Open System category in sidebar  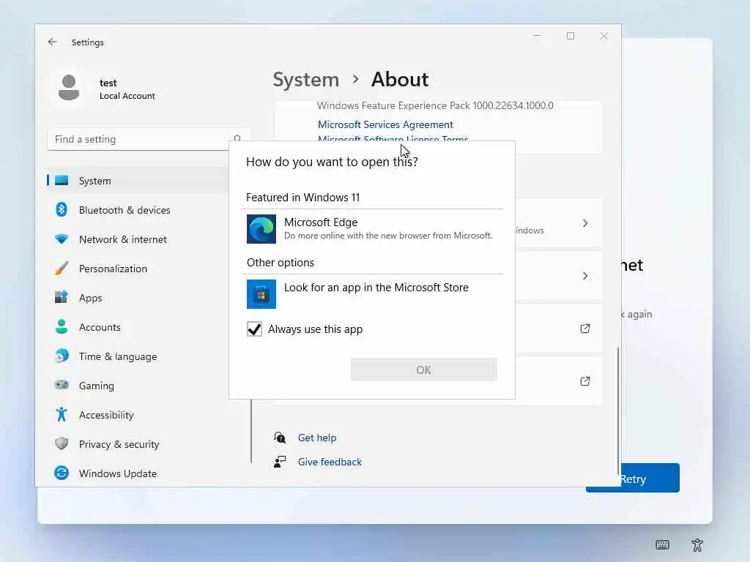138,181
